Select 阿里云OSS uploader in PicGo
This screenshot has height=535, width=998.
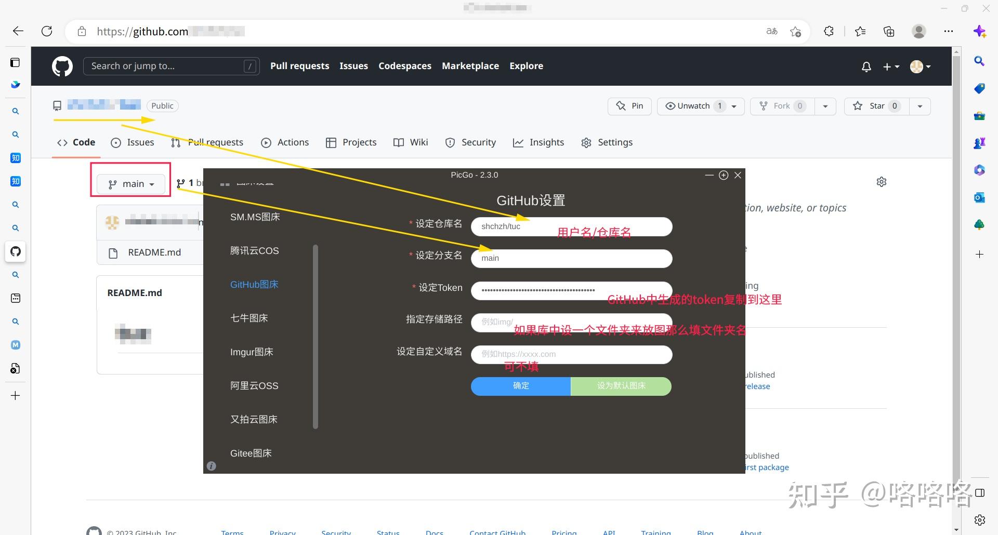254,385
